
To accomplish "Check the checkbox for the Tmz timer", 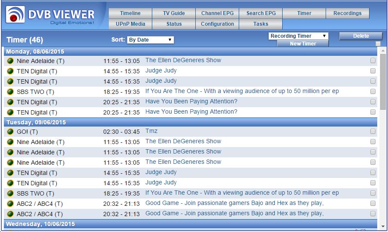I will click(373, 132).
